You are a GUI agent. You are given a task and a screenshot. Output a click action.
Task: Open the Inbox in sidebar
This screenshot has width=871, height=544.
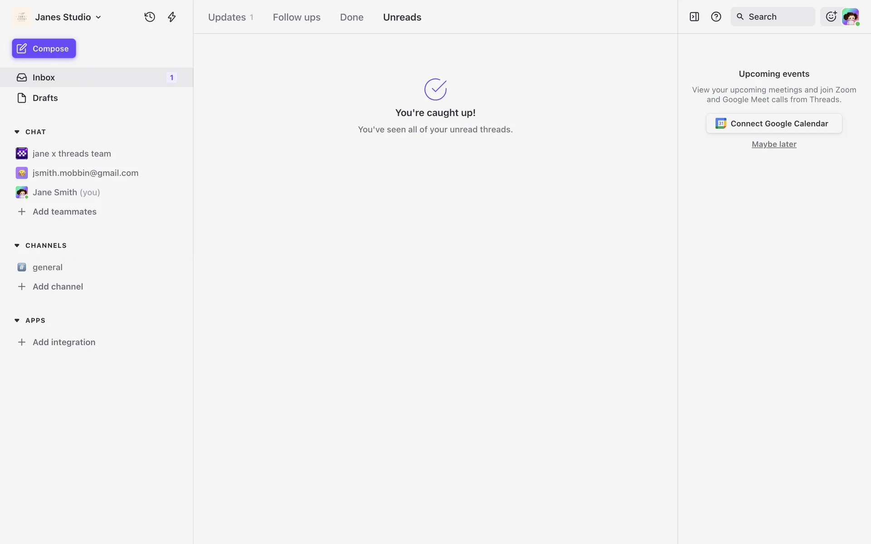(44, 78)
